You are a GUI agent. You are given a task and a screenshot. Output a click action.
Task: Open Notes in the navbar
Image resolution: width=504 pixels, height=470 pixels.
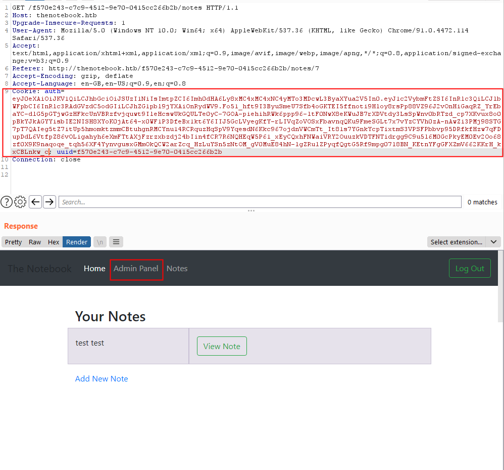[177, 268]
